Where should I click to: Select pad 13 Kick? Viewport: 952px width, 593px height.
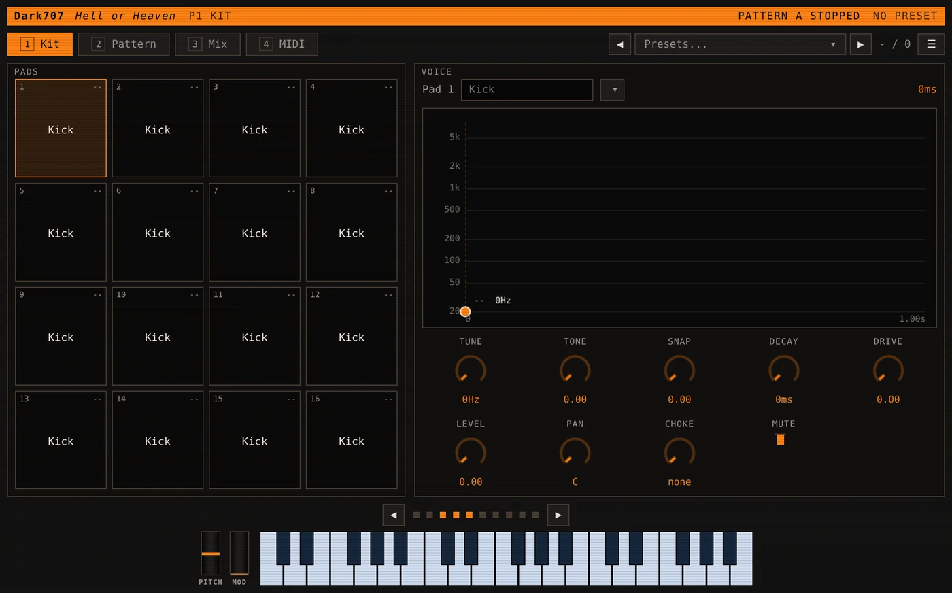pos(61,440)
